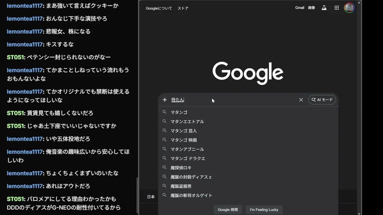
Task: Open the Google apps grid icon
Action: (337, 8)
